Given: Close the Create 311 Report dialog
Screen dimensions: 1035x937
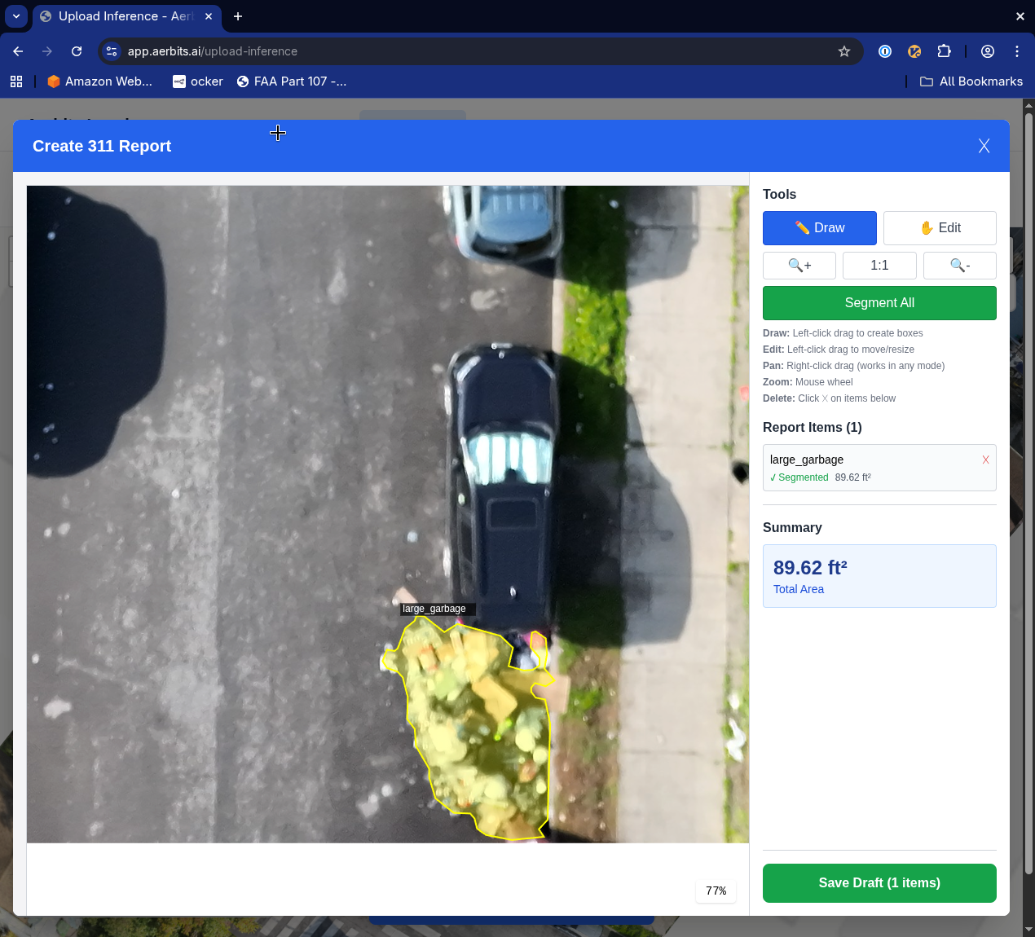Looking at the screenshot, I should pos(984,146).
